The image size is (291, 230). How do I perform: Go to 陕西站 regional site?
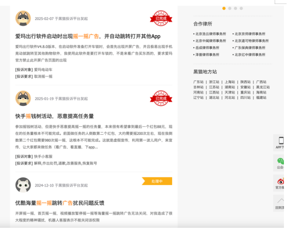point(246,82)
